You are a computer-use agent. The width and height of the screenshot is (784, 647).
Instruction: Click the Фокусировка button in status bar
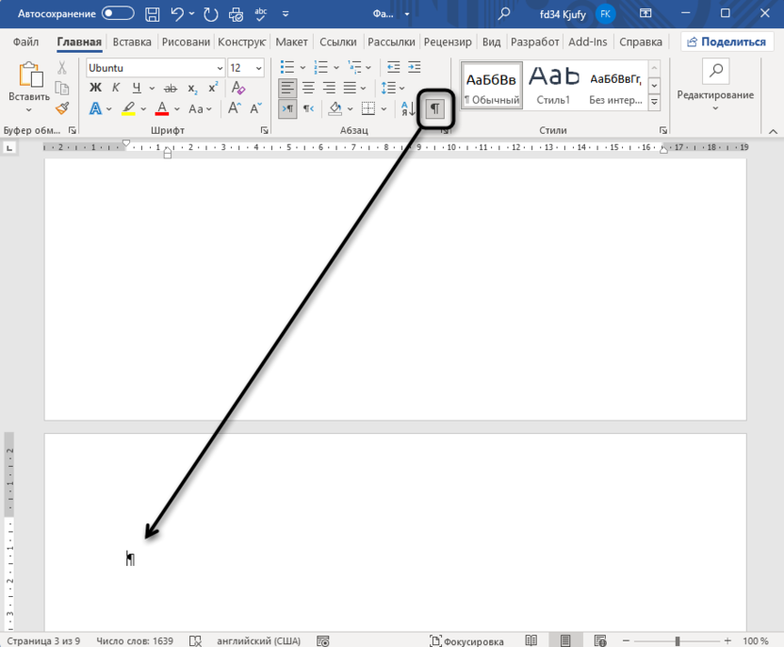pyautogui.click(x=465, y=640)
